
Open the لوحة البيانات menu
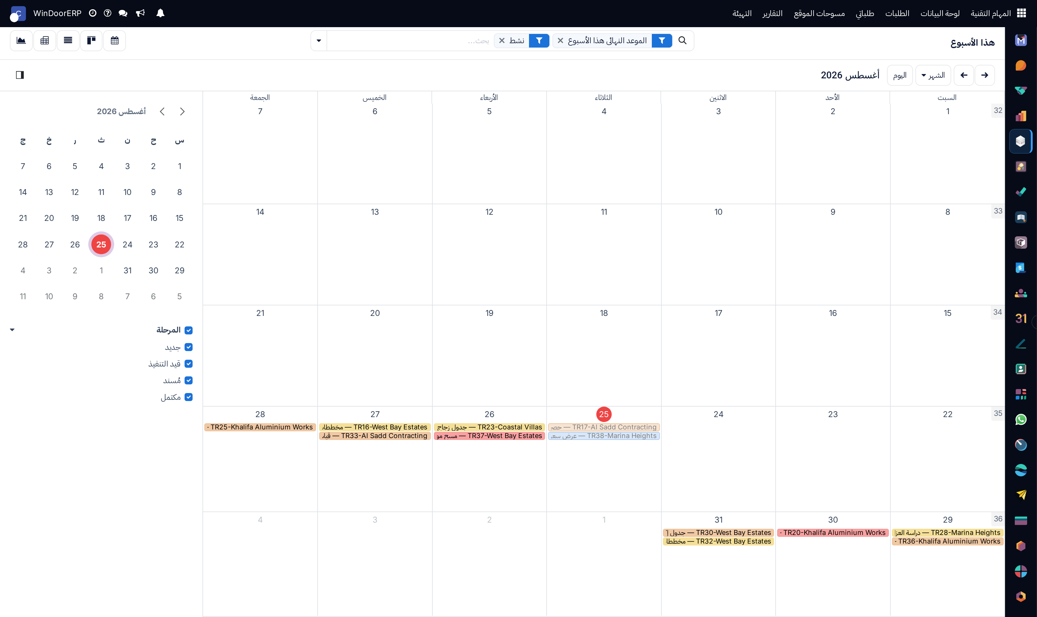click(x=940, y=13)
